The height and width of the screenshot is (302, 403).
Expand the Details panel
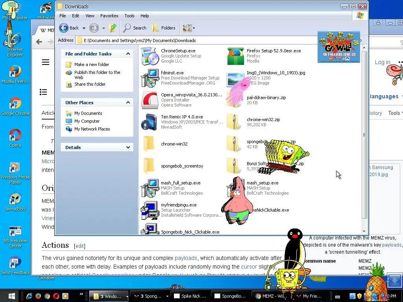[x=128, y=147]
